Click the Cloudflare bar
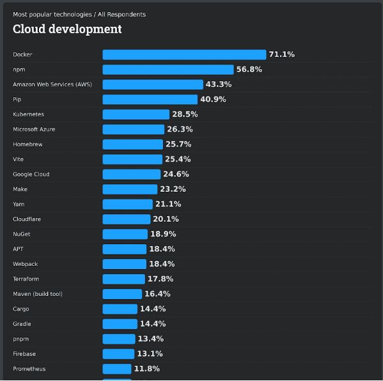The height and width of the screenshot is (381, 383). point(127,219)
